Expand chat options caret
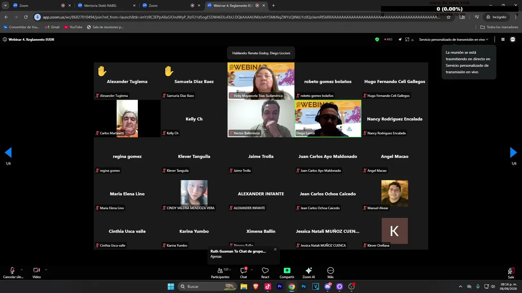The height and width of the screenshot is (293, 522). coord(251,270)
